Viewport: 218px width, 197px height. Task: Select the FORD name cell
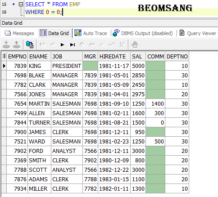point(40,151)
